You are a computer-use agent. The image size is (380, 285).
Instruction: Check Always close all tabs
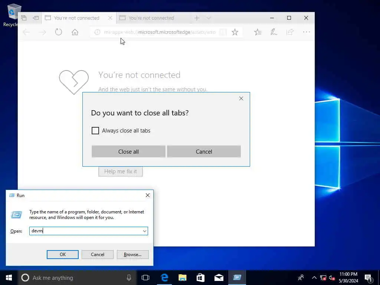click(x=95, y=131)
